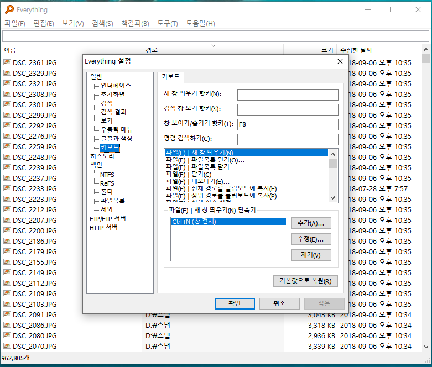Click the image icon beside DSC_2299.JPG
This screenshot has height=367, width=432.
(x=7, y=115)
